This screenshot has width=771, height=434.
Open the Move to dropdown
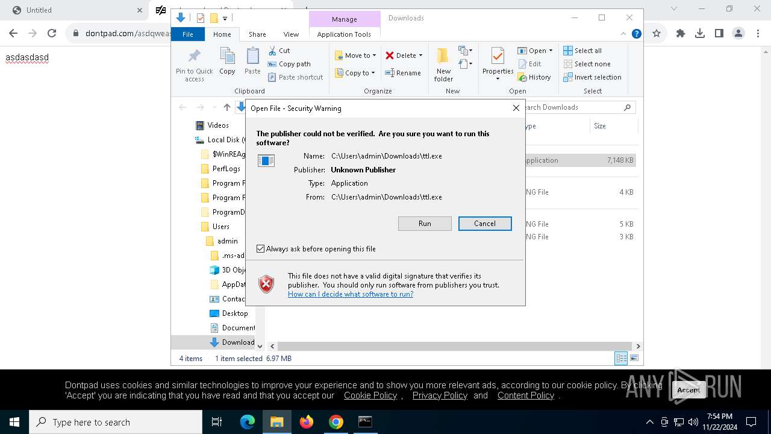click(x=355, y=55)
